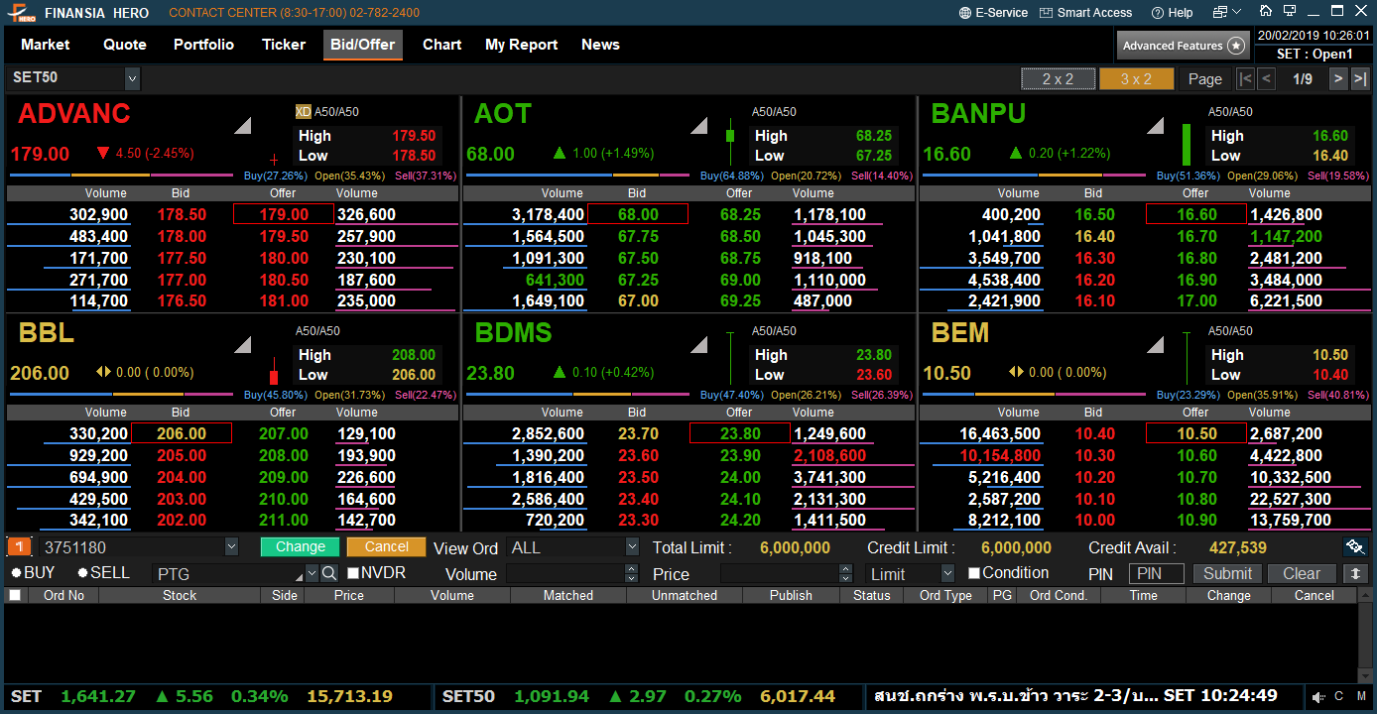Open the Quote tab

(x=125, y=45)
